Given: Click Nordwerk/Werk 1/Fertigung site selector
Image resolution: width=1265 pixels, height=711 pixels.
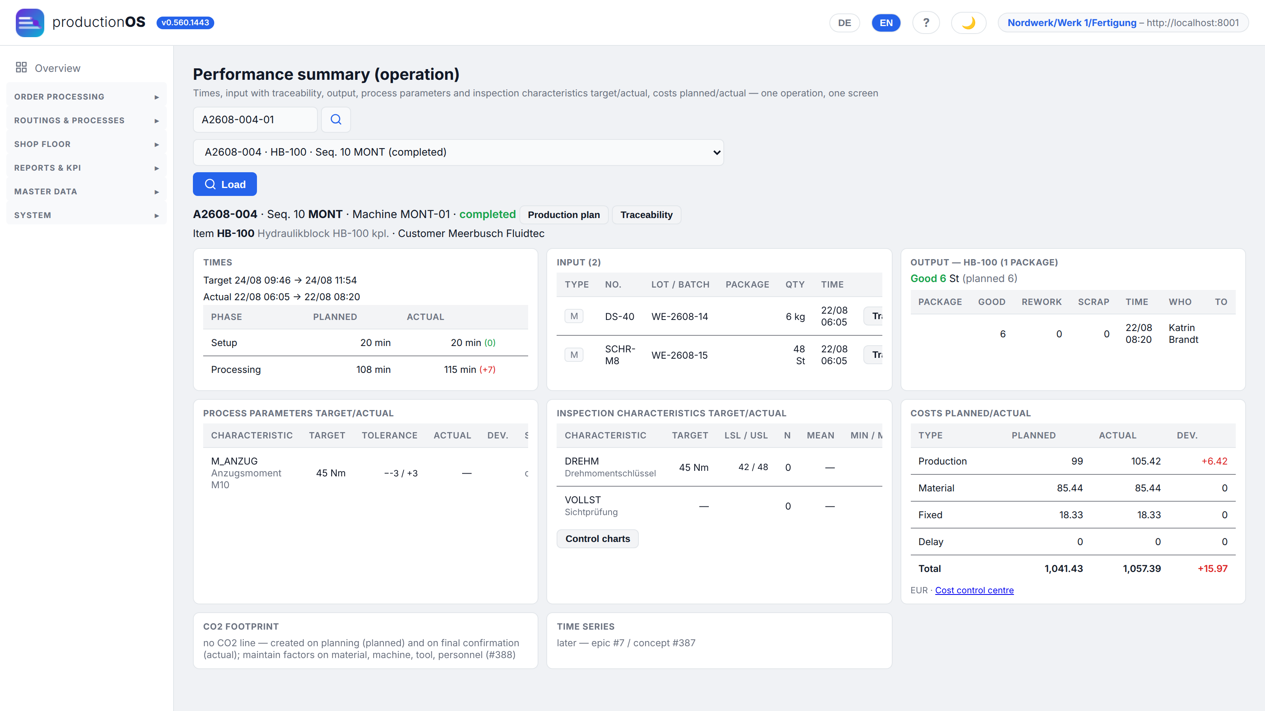Looking at the screenshot, I should (1123, 23).
